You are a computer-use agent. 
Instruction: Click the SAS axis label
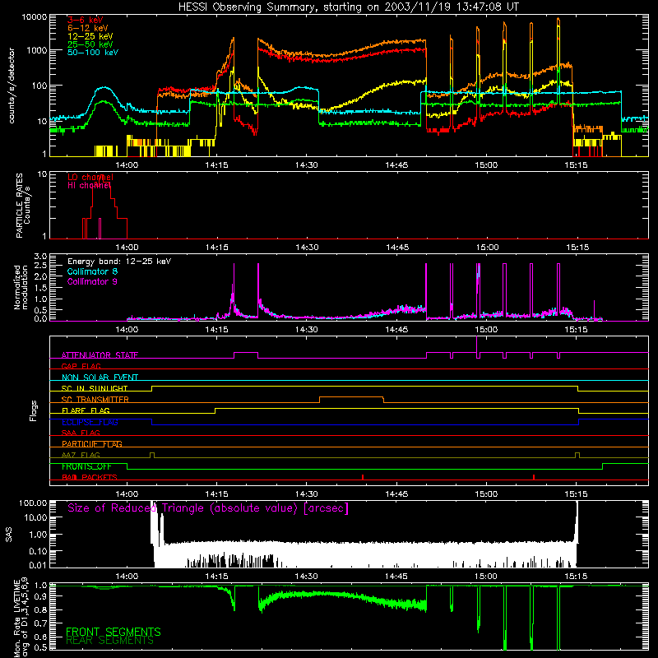pos(9,535)
